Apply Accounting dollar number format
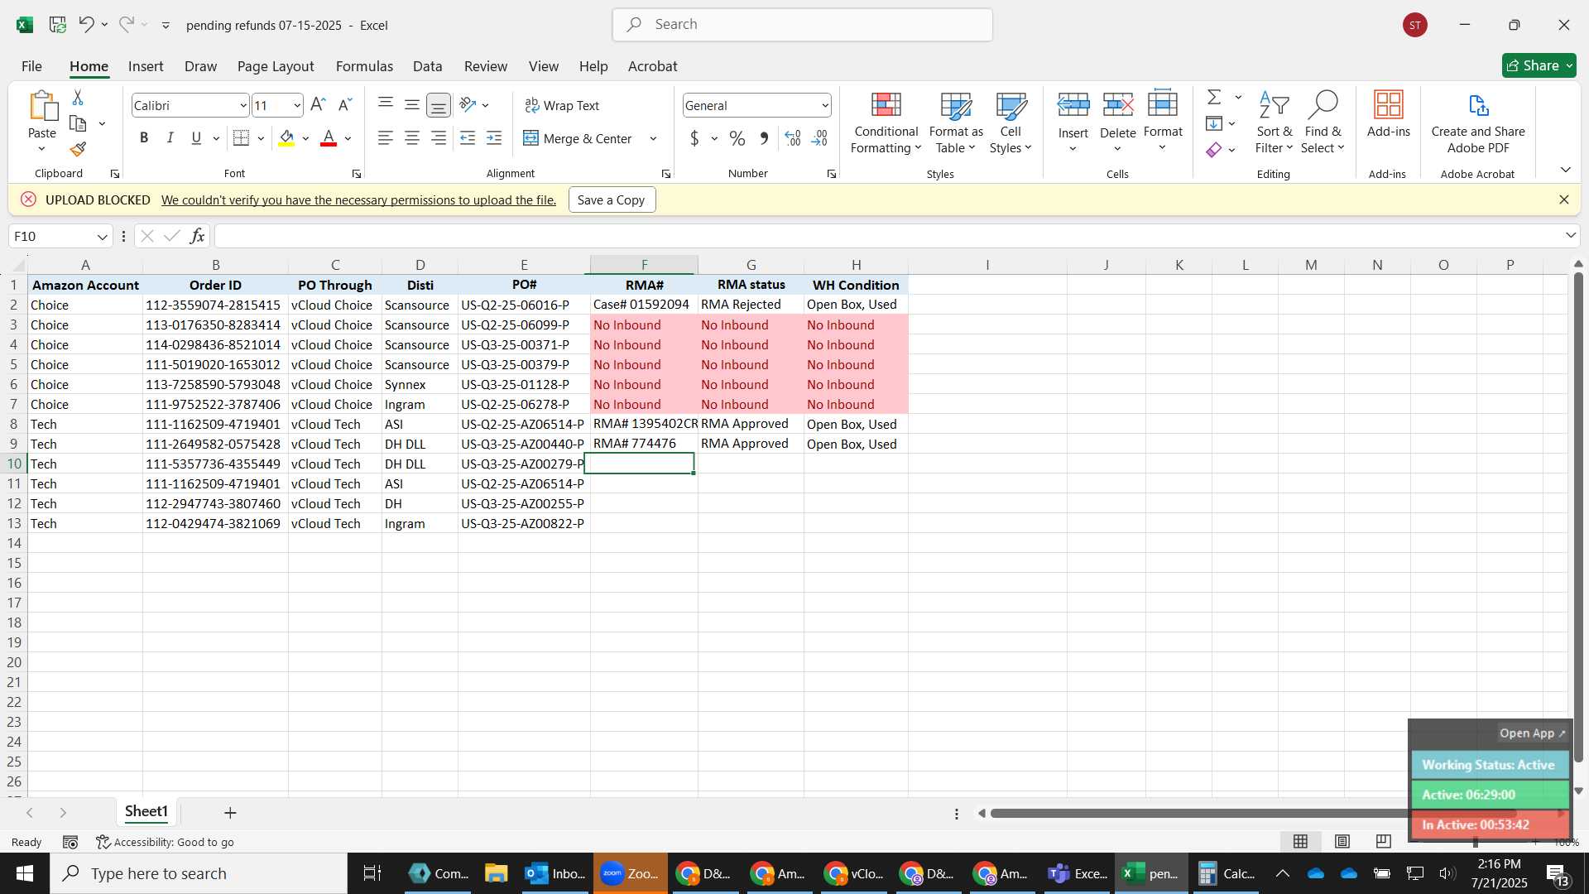The width and height of the screenshot is (1589, 894). 694,138
